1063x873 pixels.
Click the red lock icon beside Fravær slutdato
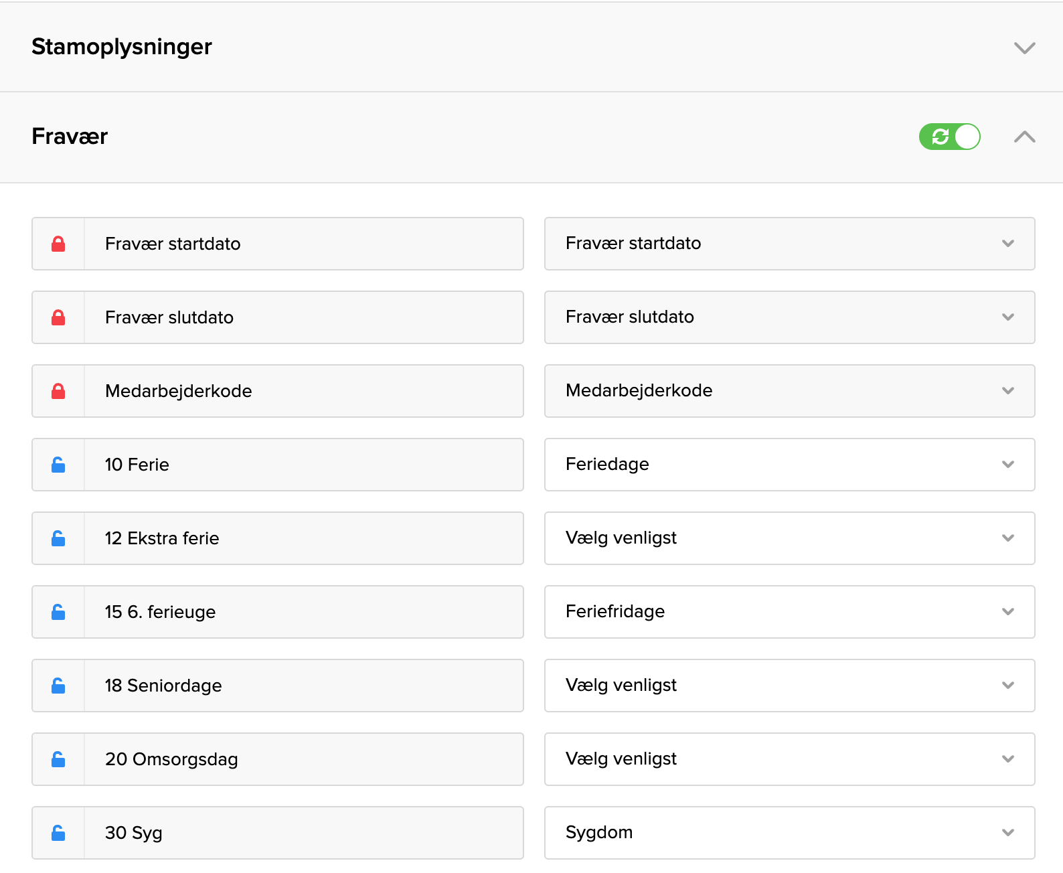pyautogui.click(x=58, y=317)
